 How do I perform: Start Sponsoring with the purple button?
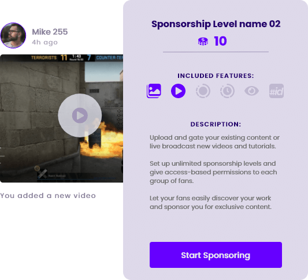(x=216, y=255)
